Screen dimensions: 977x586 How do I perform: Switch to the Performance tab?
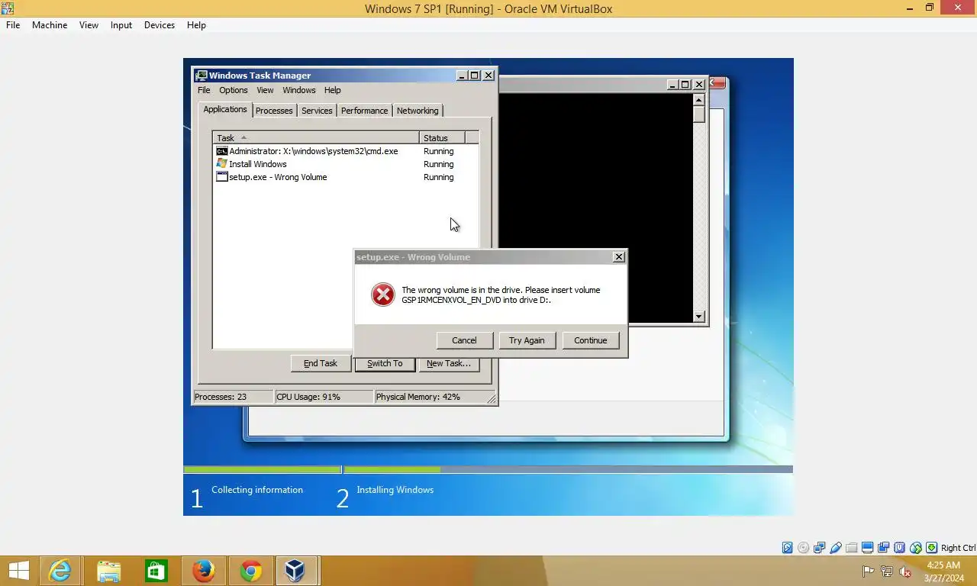[x=364, y=111]
